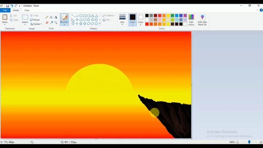Click the Select rectangle icon
Screen dimensions: 263x148
[x=25, y=17]
